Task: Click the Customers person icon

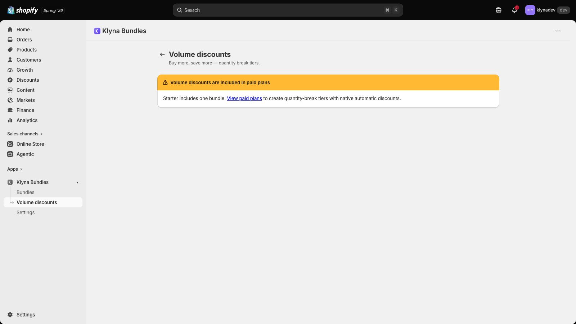Action: 10,60
